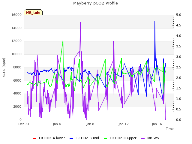Toggle the FR_CO2_B-mid legend label
192x144 pixels.
pyautogui.click(x=87, y=138)
